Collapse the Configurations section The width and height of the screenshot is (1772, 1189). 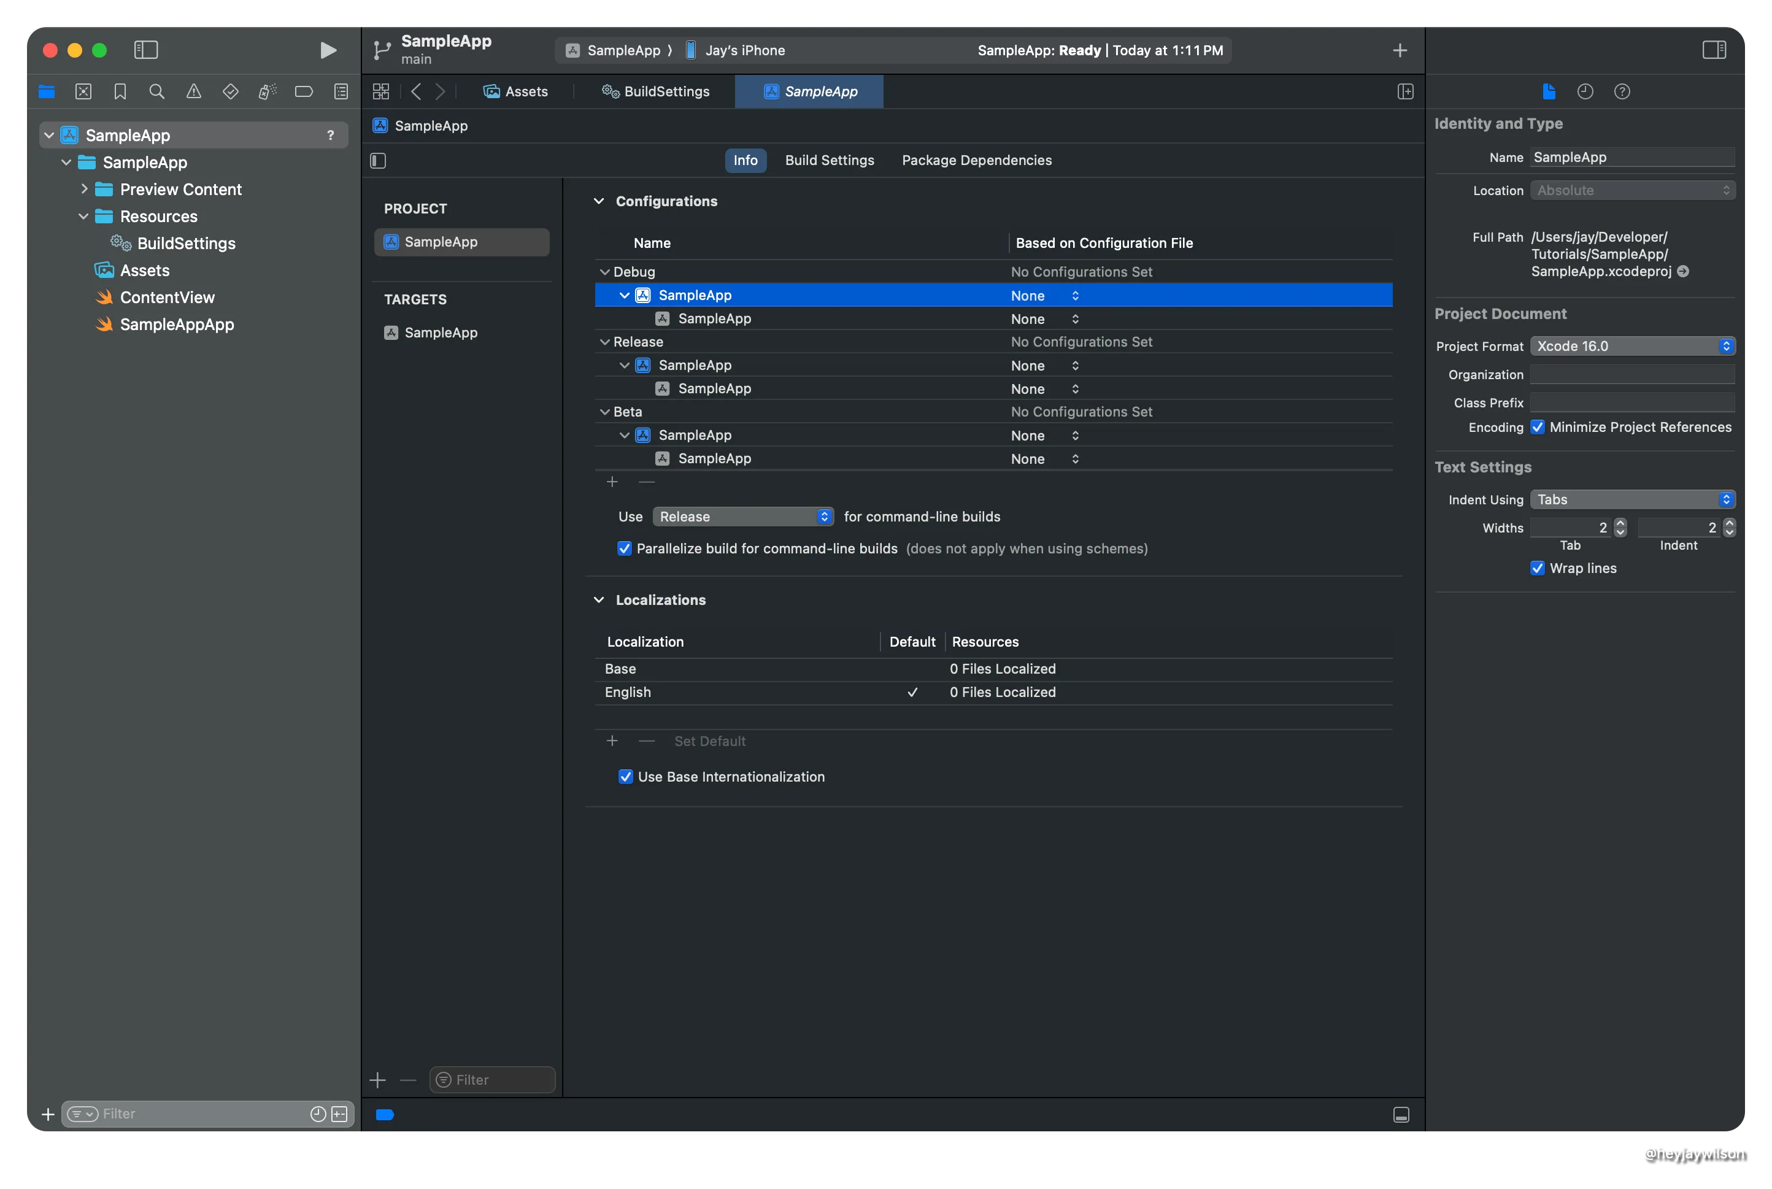(x=599, y=201)
